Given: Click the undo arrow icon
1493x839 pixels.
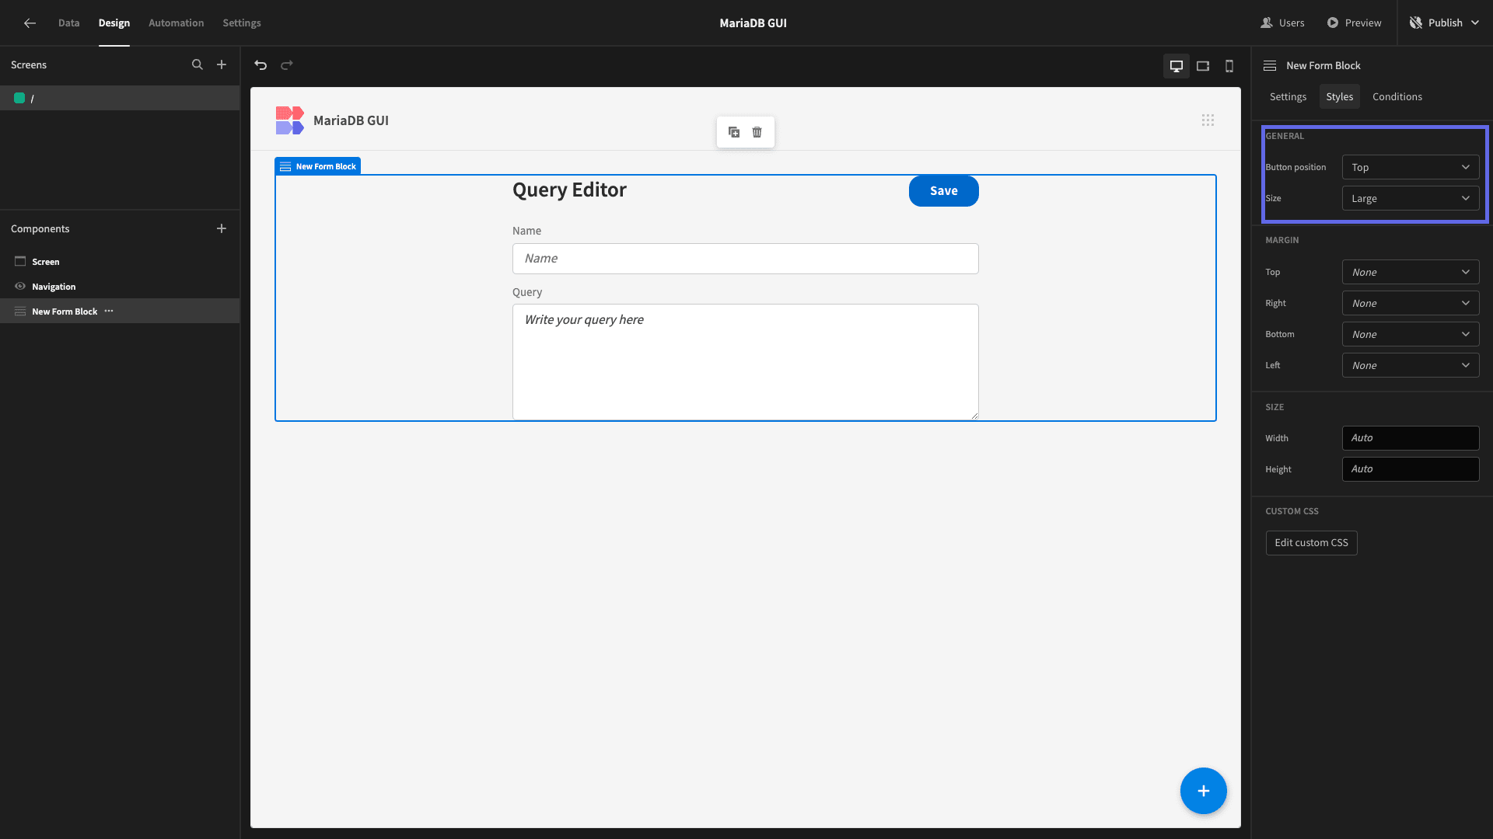Looking at the screenshot, I should click(260, 65).
